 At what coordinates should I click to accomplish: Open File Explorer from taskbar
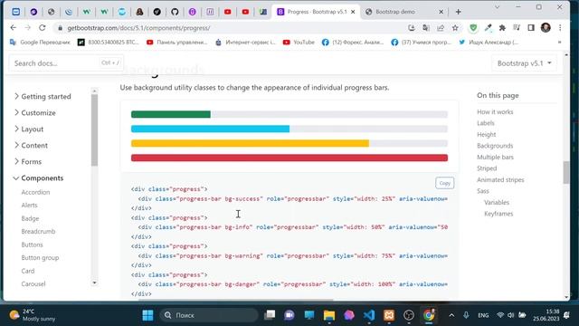tap(329, 315)
